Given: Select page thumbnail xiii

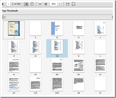Looking at the screenshot, I should click(57, 65).
